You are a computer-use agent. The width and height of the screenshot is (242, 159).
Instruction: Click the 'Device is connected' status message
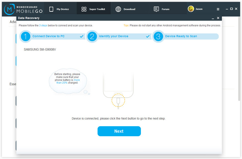pos(119,118)
